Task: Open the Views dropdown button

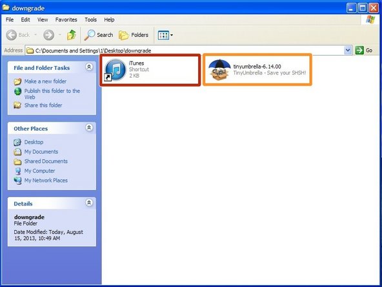Action: point(165,35)
